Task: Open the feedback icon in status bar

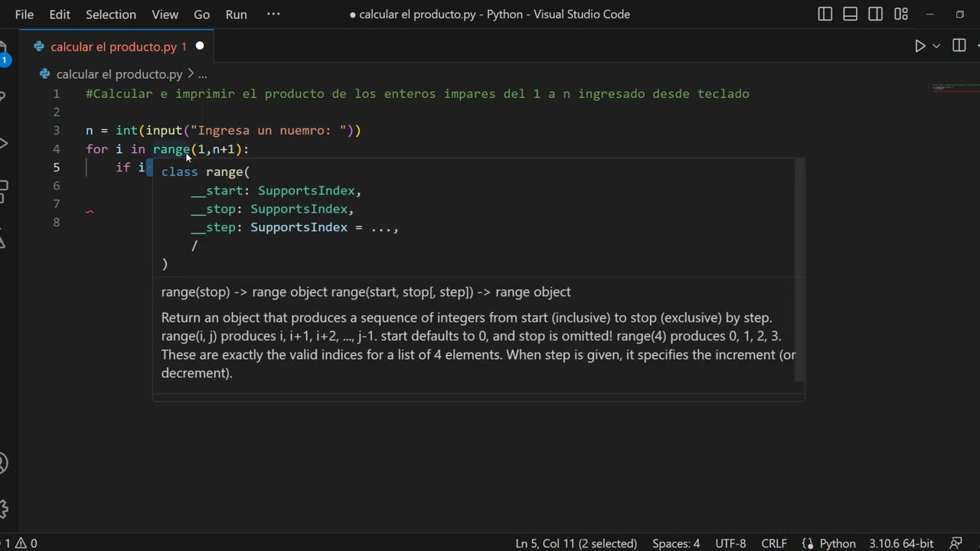Action: 955,543
